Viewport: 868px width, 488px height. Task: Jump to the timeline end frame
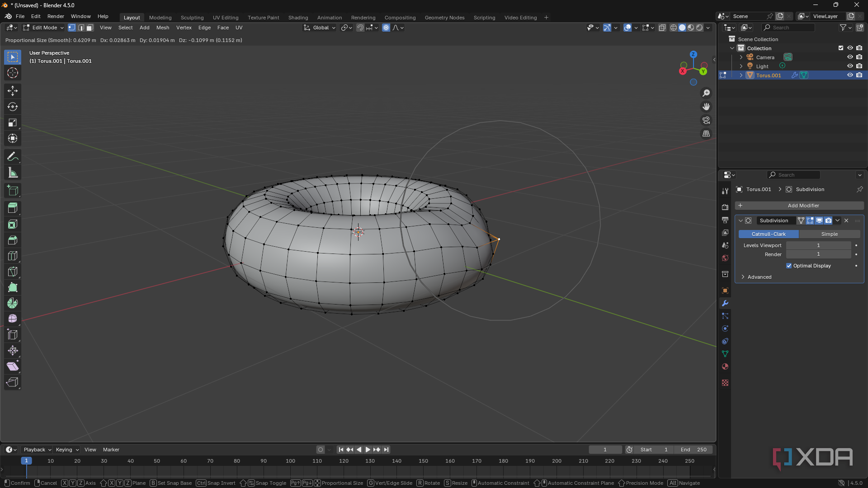click(x=386, y=450)
